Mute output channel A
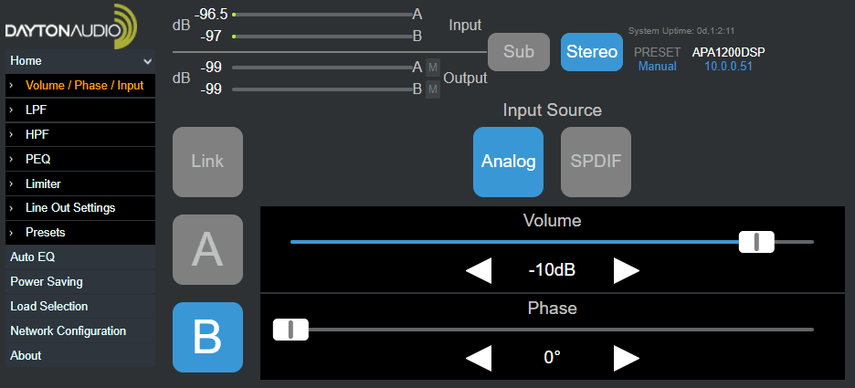Screen dimensions: 855x388 tap(433, 68)
